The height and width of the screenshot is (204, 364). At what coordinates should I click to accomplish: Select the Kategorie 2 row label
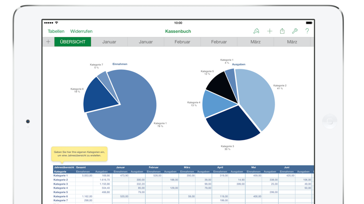(60, 180)
